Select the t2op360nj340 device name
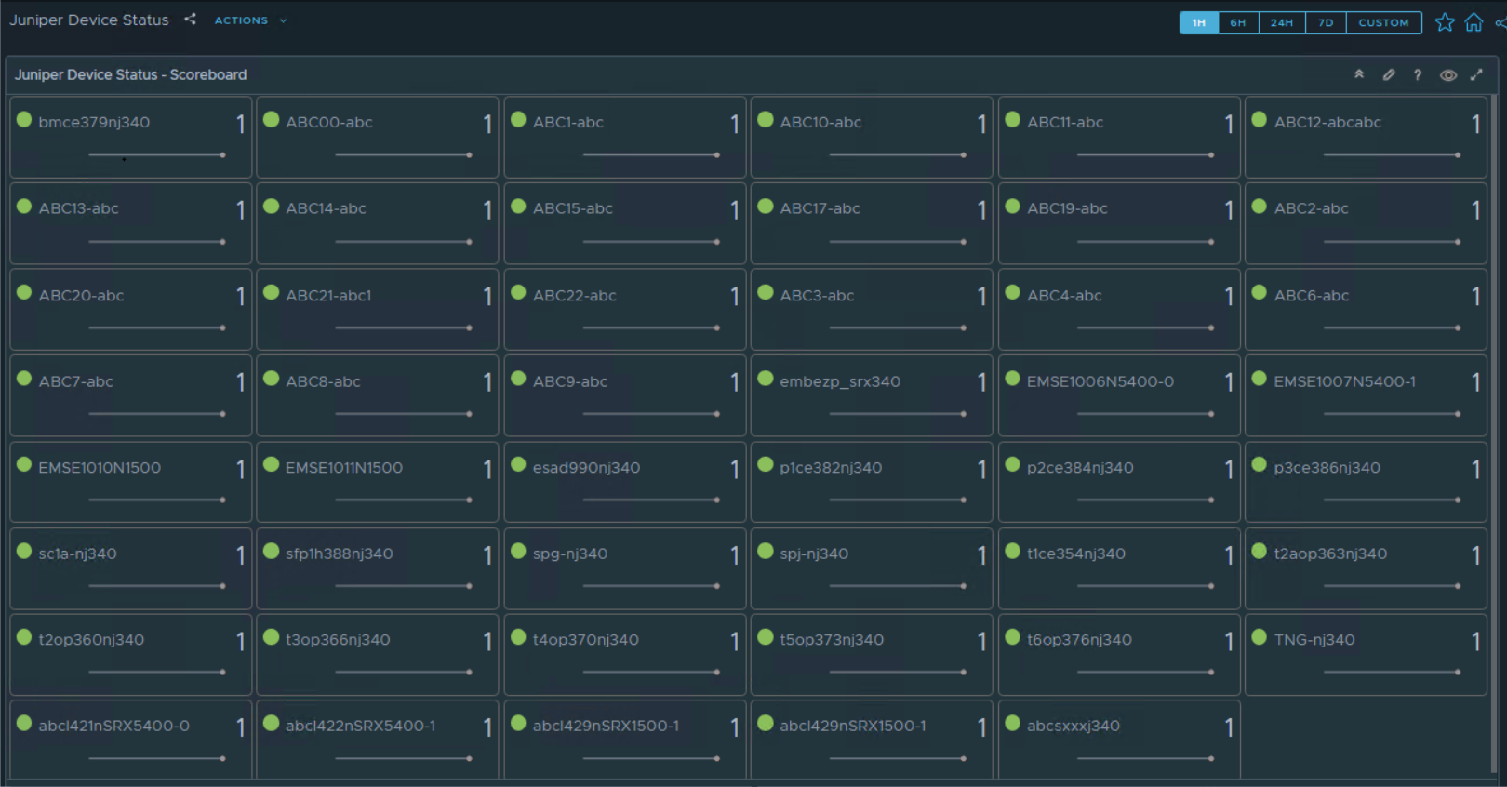Viewport: 1507px width, 787px height. pyautogui.click(x=91, y=640)
